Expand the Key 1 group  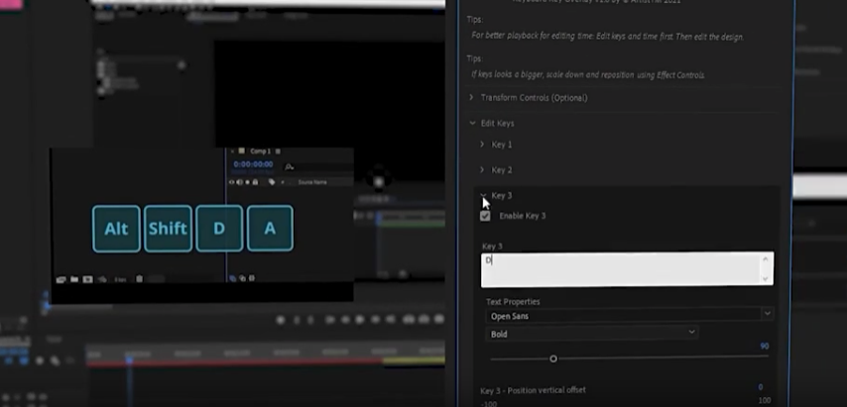(483, 145)
